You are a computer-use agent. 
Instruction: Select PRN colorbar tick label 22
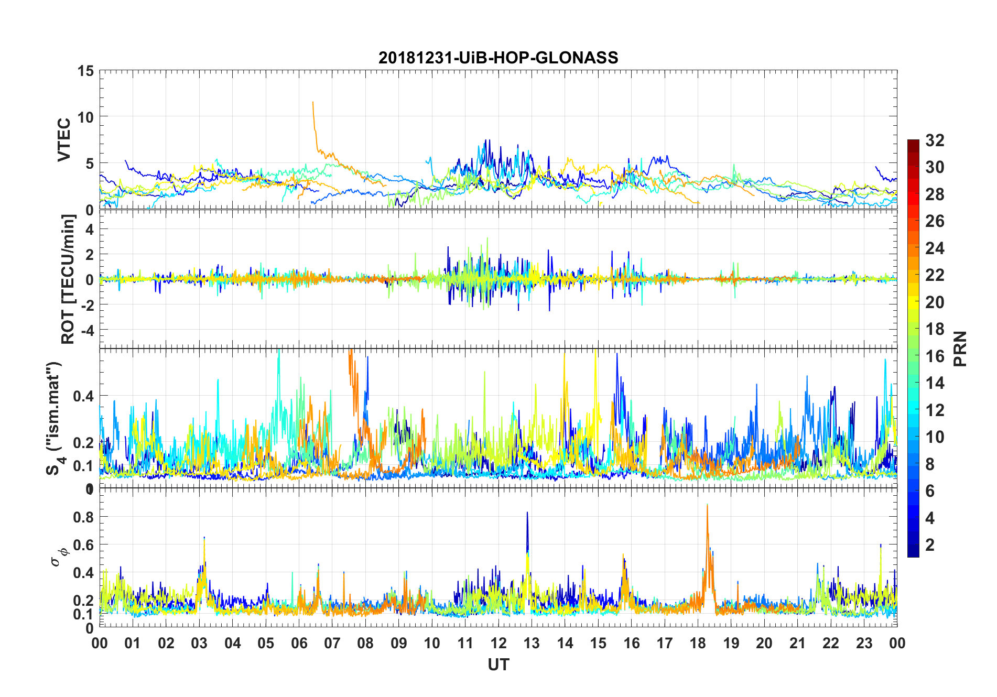coord(935,275)
